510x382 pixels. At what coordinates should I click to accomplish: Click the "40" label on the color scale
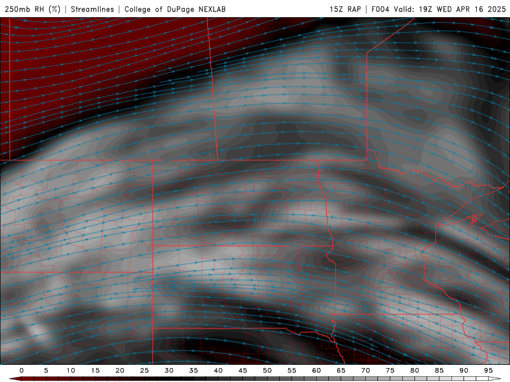click(218, 371)
